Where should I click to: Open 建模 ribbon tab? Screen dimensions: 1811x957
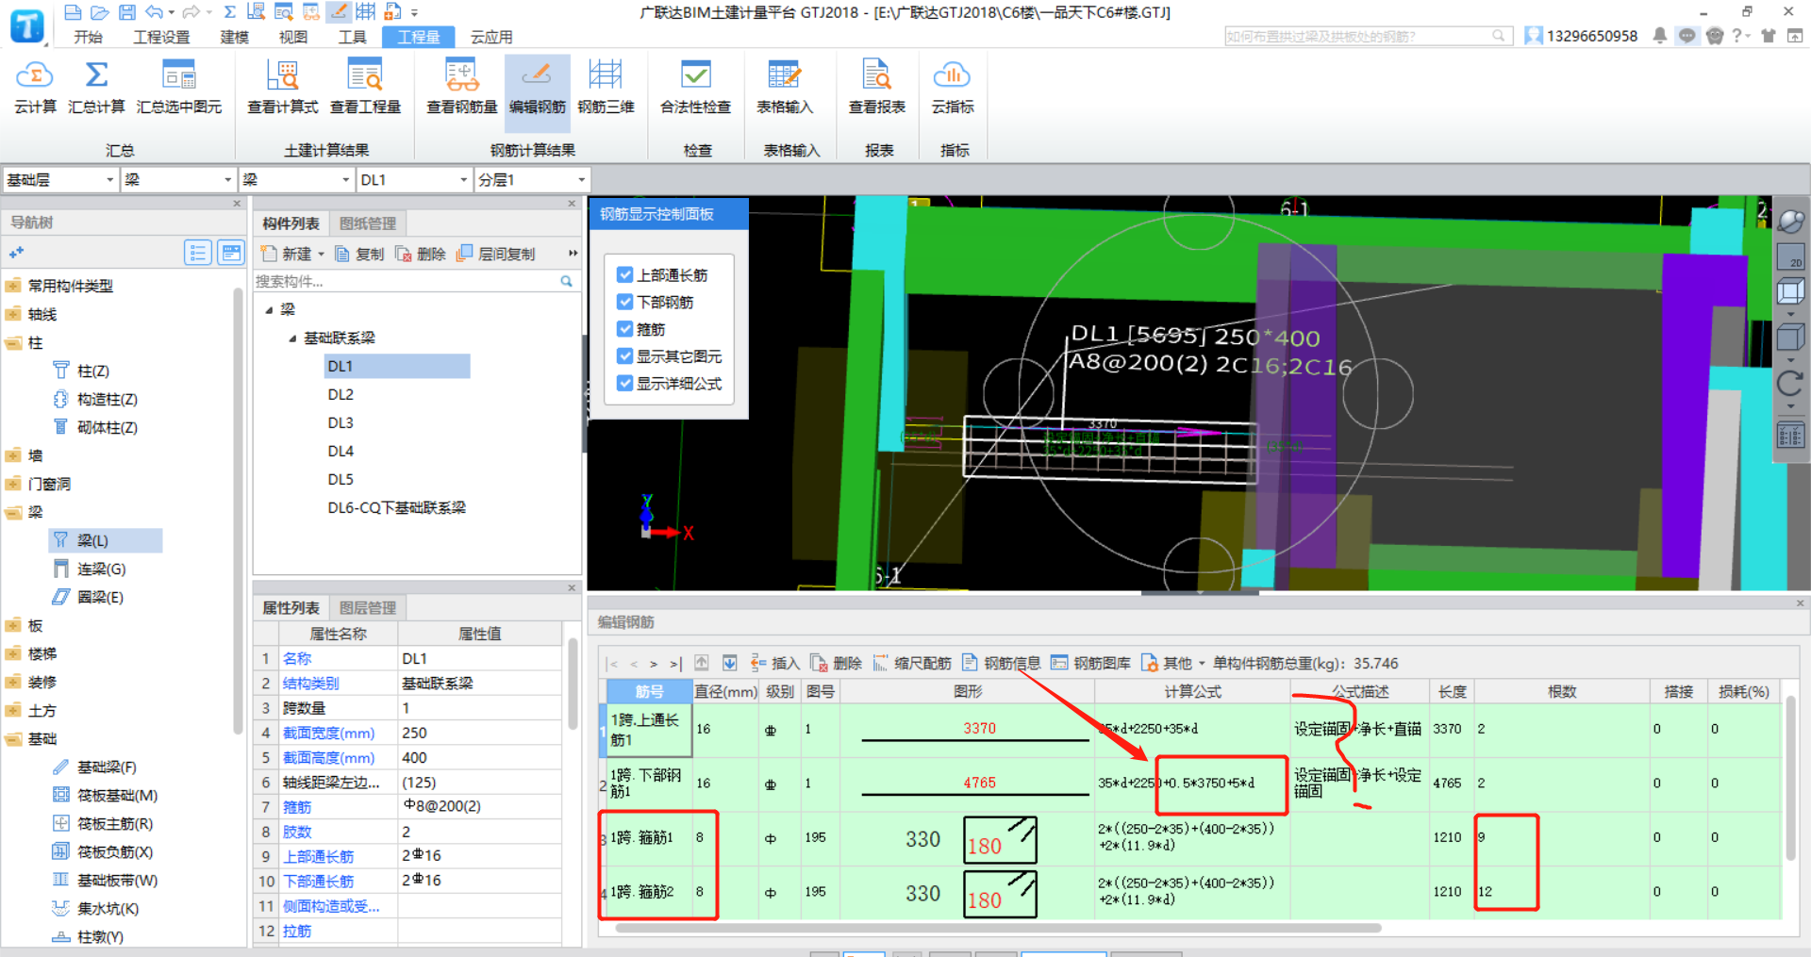(234, 37)
